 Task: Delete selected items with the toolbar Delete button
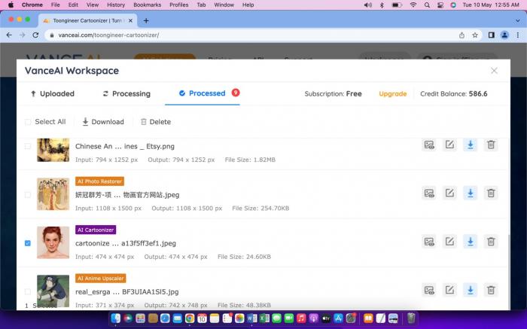click(156, 122)
